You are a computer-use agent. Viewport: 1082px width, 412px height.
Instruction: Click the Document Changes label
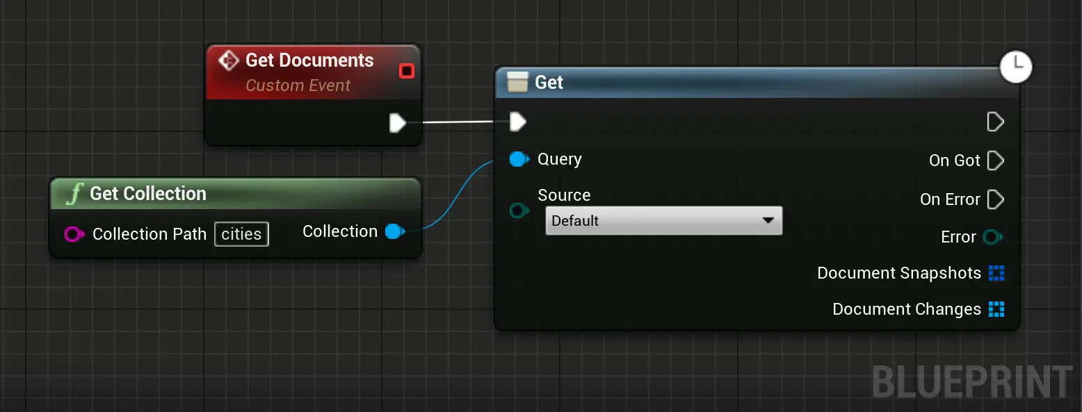907,309
